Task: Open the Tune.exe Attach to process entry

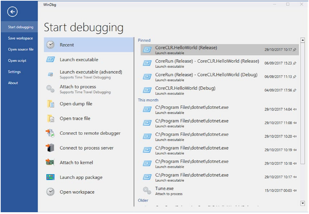Action: pyautogui.click(x=220, y=190)
